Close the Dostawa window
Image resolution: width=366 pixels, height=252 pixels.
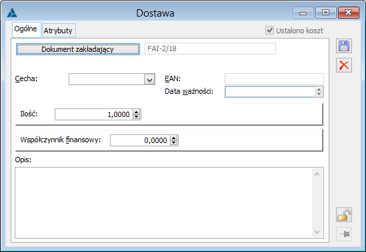[349, 13]
